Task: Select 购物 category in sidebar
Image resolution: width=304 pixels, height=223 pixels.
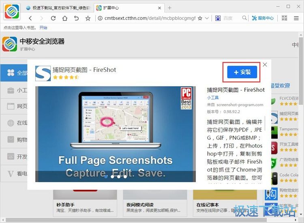Action: tap(14, 139)
